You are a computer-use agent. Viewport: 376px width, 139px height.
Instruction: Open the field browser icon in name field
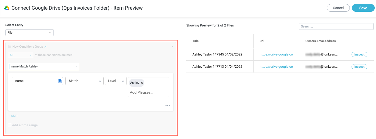60,81
